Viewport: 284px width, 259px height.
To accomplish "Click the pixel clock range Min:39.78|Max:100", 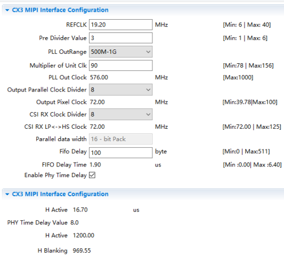I will (x=250, y=102).
